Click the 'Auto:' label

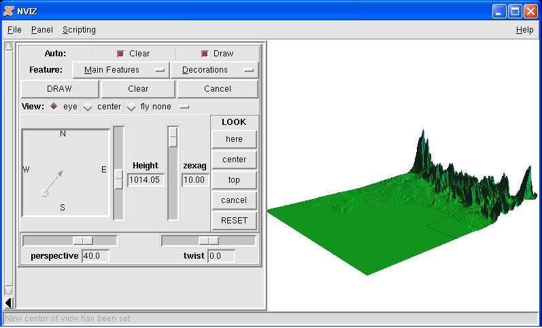[x=55, y=54]
